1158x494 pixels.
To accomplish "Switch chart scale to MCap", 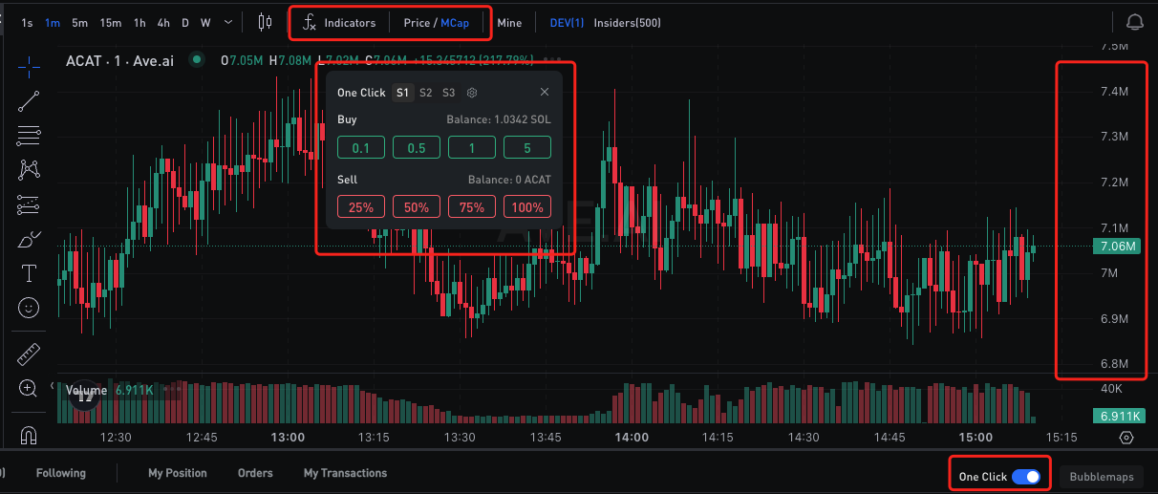I will click(x=455, y=23).
